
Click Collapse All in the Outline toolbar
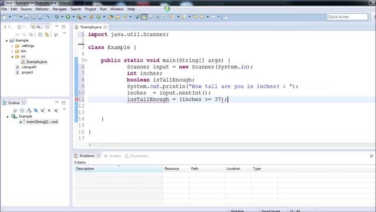click(x=22, y=111)
